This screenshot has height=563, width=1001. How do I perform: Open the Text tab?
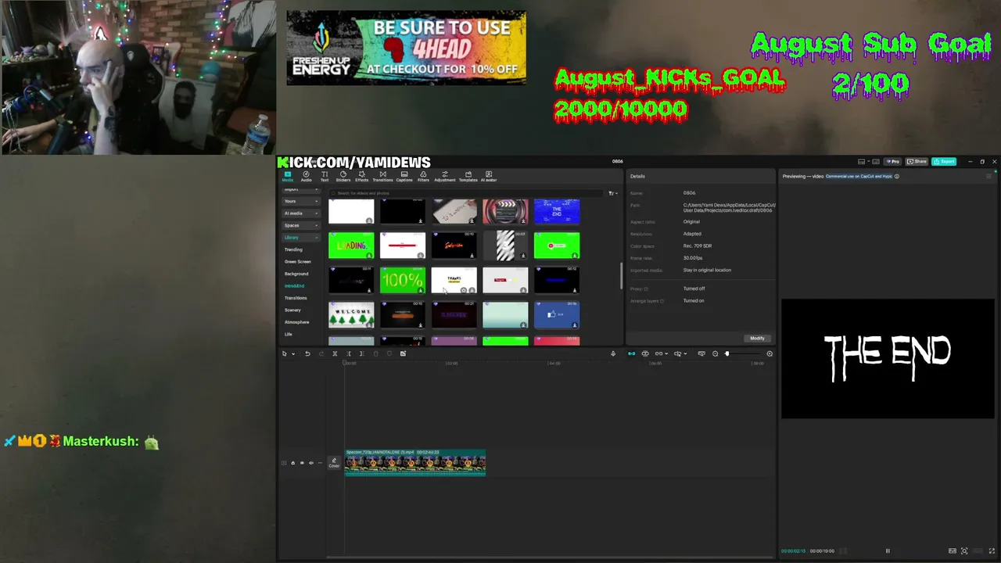pos(325,177)
